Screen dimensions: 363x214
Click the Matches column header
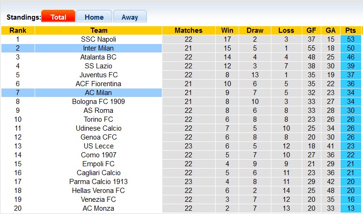pyautogui.click(x=189, y=30)
